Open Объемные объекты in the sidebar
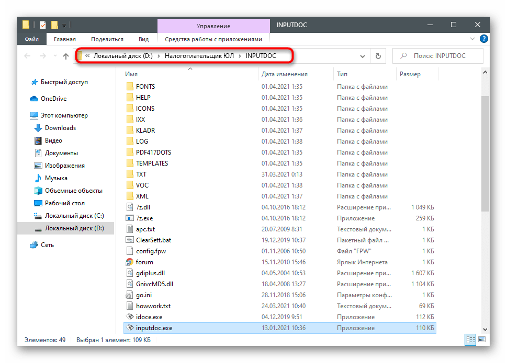The height and width of the screenshot is (363, 507). tap(73, 191)
